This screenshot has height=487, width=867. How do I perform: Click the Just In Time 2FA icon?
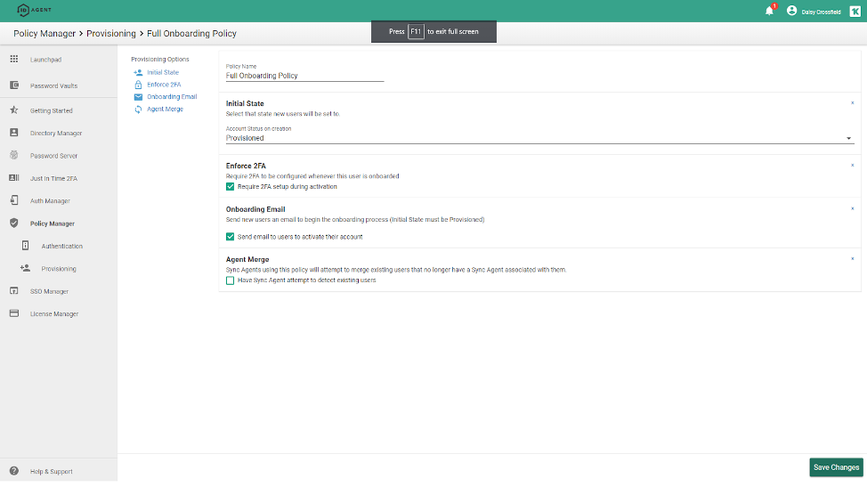coord(14,178)
